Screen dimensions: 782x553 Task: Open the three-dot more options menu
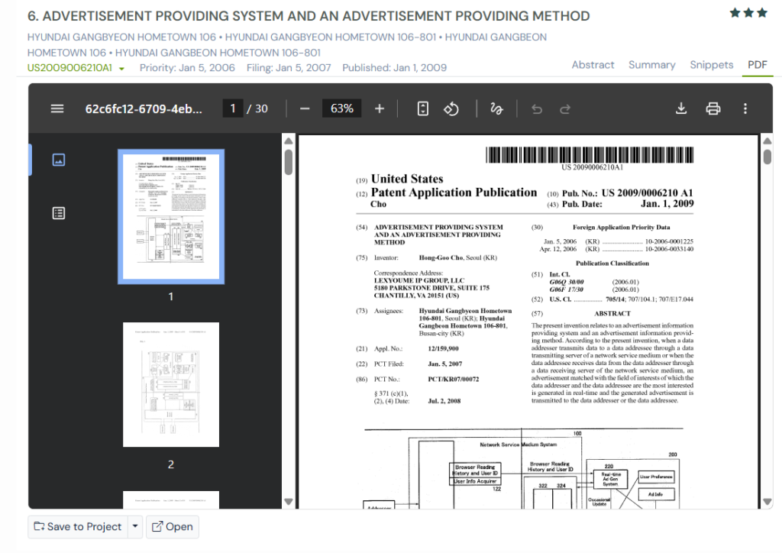745,108
